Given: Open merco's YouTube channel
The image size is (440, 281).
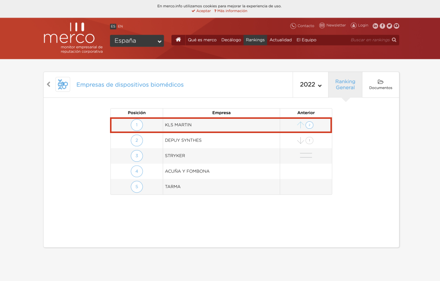Looking at the screenshot, I should tap(396, 26).
